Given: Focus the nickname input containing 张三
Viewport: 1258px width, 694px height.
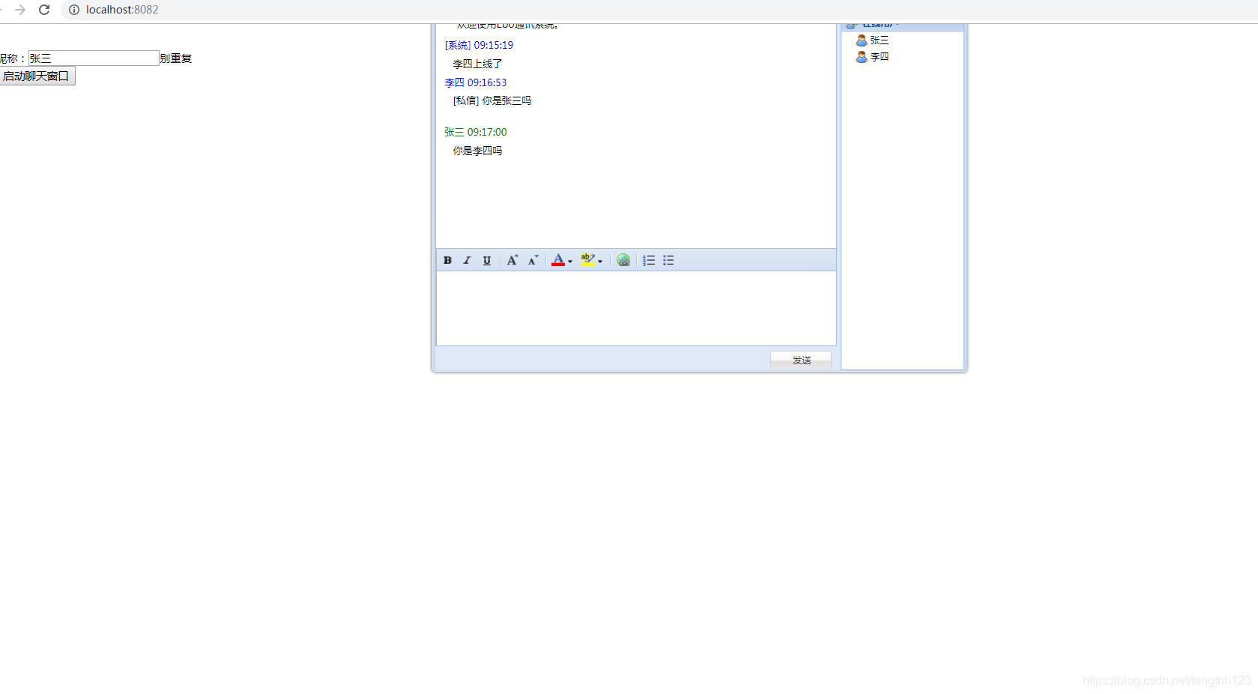Looking at the screenshot, I should click(x=93, y=58).
